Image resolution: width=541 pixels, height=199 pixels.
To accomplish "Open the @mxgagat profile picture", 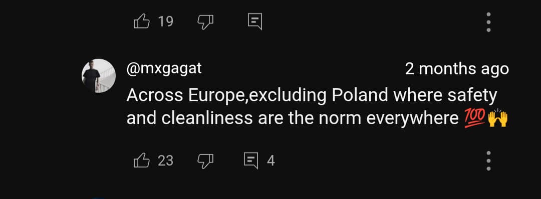I will [x=98, y=76].
